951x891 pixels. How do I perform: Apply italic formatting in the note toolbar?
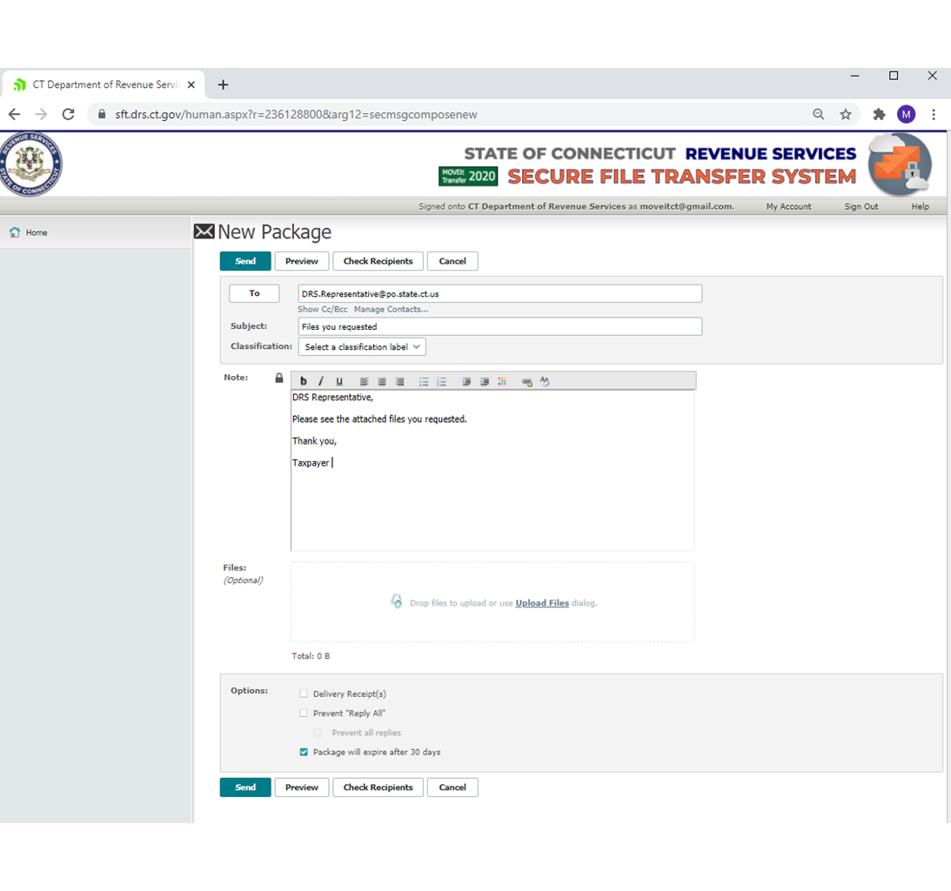coord(321,382)
